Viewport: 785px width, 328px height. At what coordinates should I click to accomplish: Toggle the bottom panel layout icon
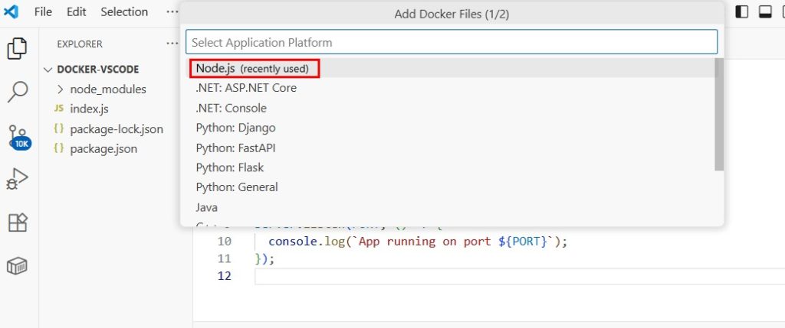click(x=765, y=11)
